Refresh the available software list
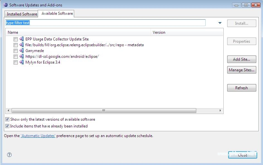This screenshot has width=263, height=165. pyautogui.click(x=241, y=88)
